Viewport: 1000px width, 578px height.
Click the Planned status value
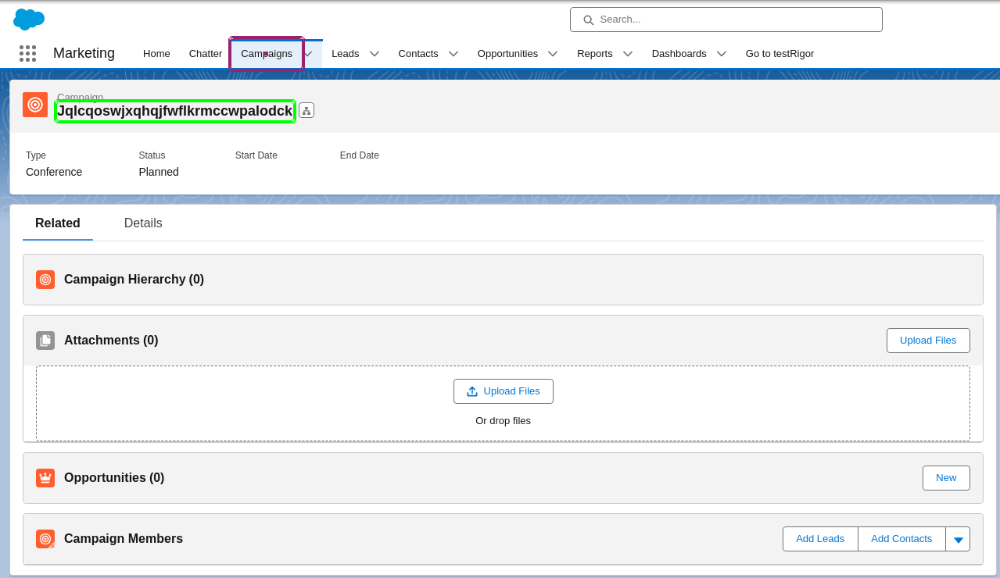coord(159,172)
